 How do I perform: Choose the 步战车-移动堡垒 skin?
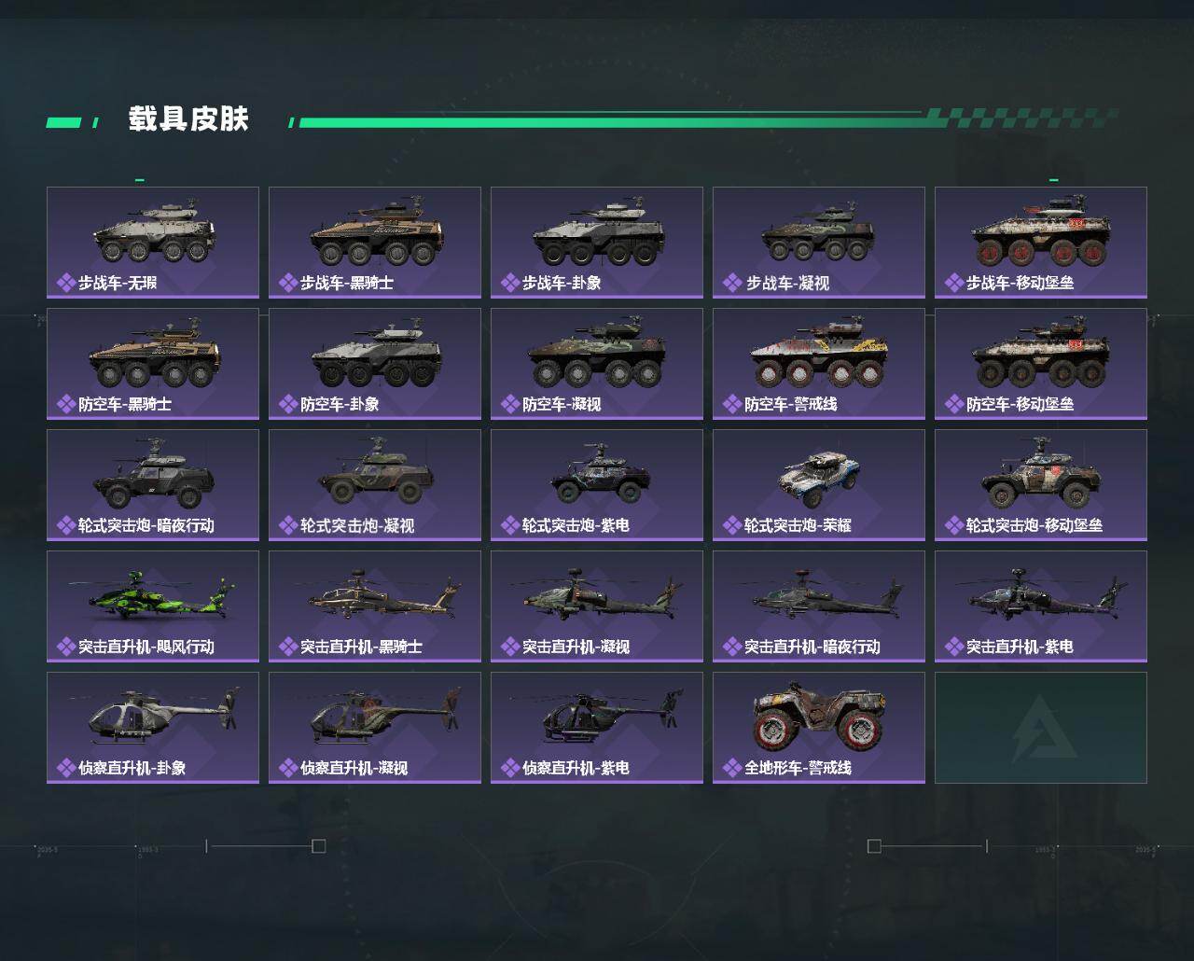click(1041, 243)
